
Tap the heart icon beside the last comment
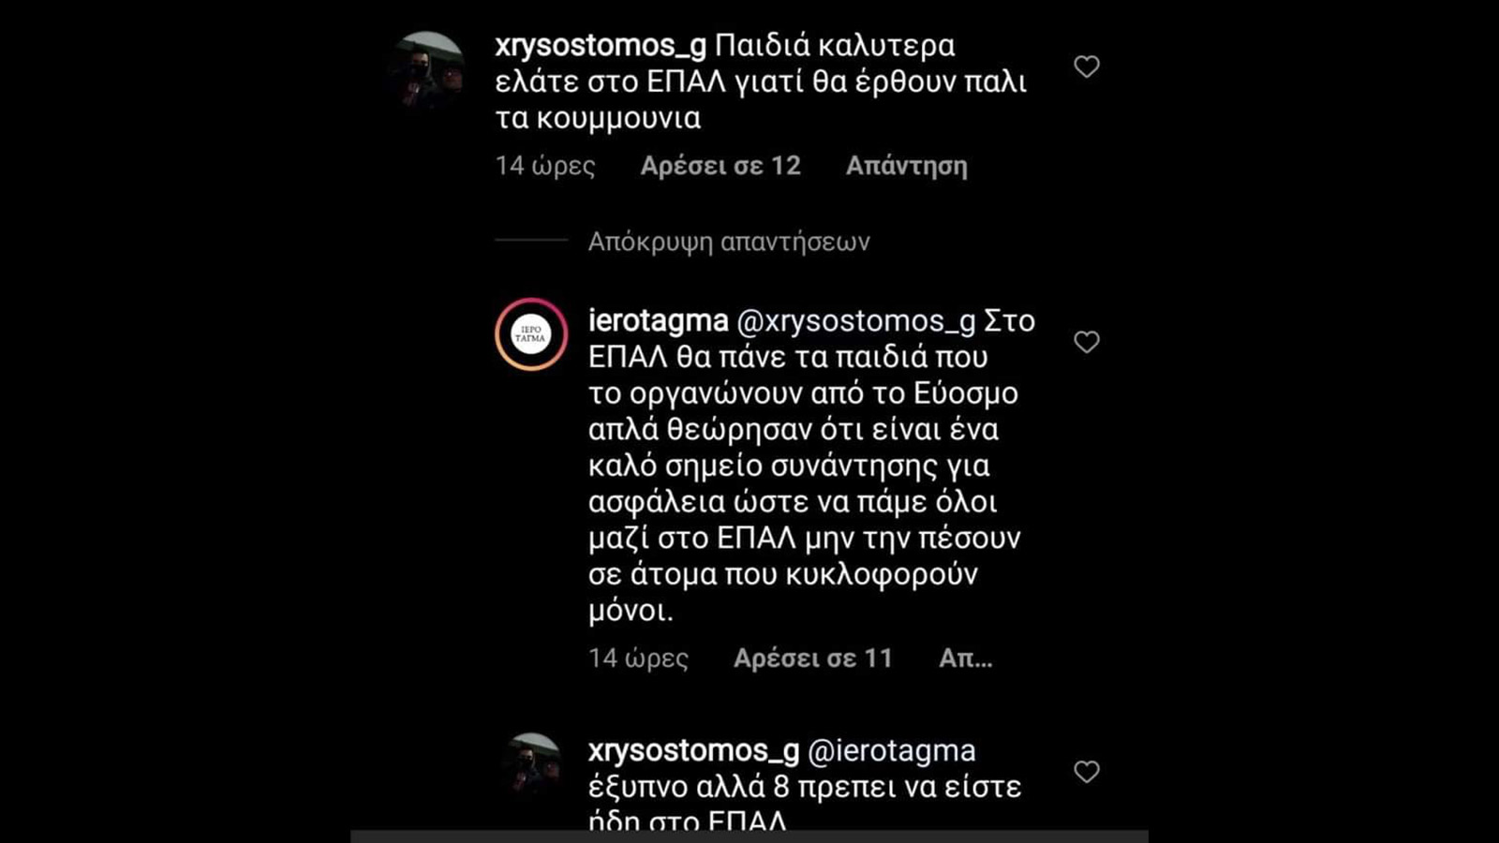click(1087, 771)
